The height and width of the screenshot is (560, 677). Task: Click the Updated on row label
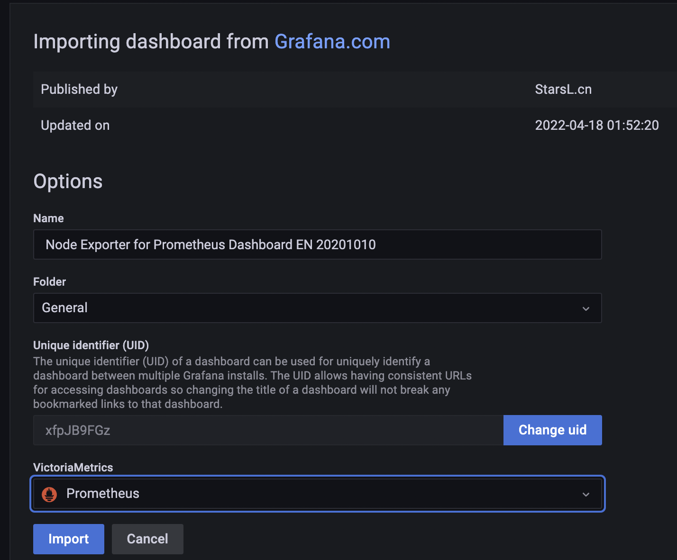[x=75, y=126]
